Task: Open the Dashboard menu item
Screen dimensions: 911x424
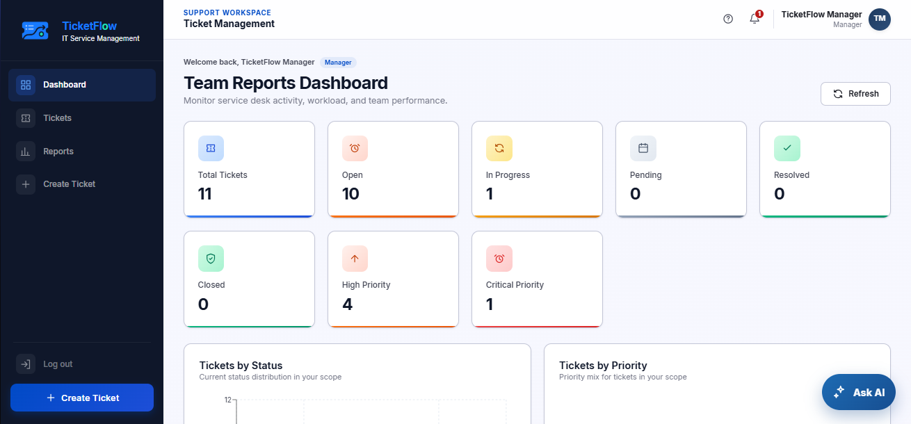Action: (x=82, y=85)
